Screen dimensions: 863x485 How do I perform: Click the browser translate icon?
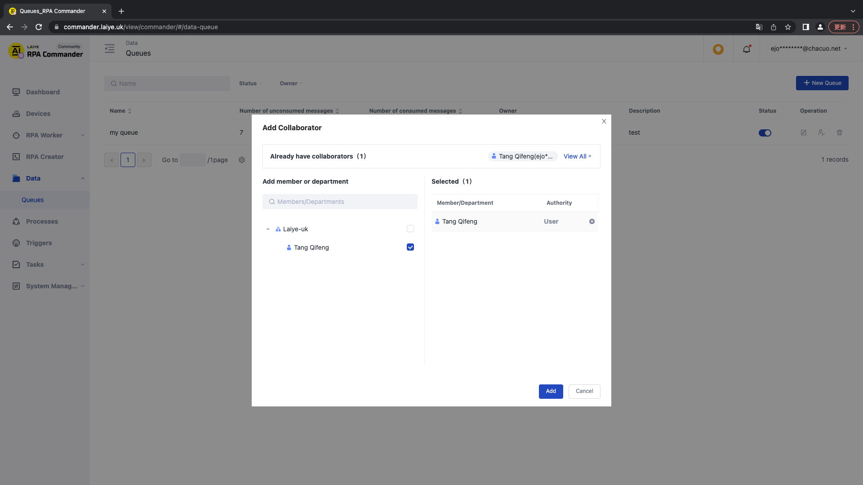[759, 27]
